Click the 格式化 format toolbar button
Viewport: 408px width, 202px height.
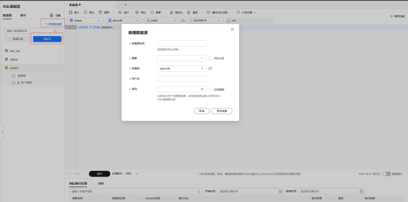coord(176,12)
